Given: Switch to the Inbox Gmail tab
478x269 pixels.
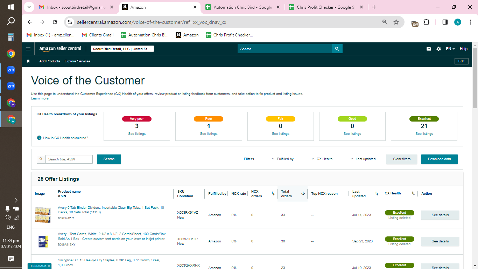Looking at the screenshot, I should tap(76, 7).
